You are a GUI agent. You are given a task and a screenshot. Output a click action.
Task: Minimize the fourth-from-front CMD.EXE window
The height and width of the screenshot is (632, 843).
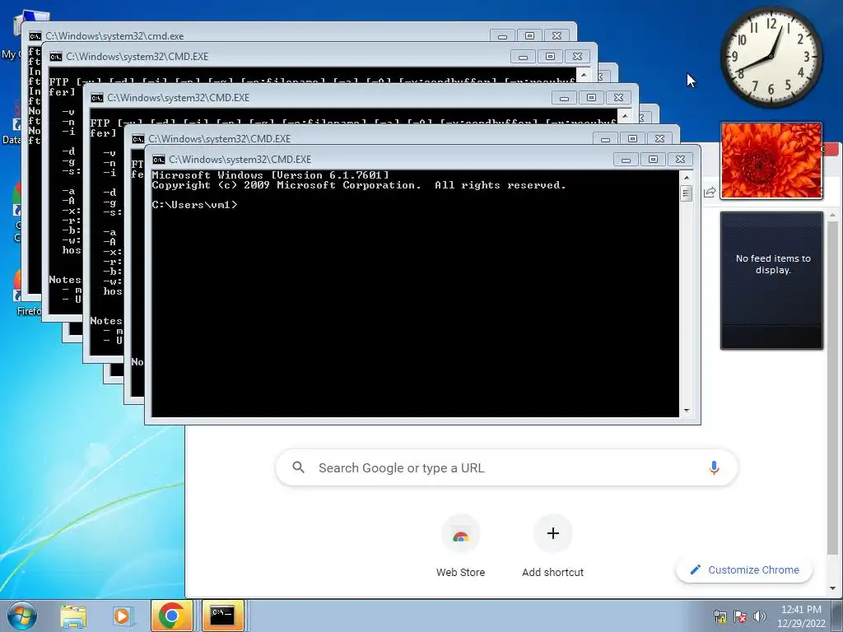(x=523, y=57)
